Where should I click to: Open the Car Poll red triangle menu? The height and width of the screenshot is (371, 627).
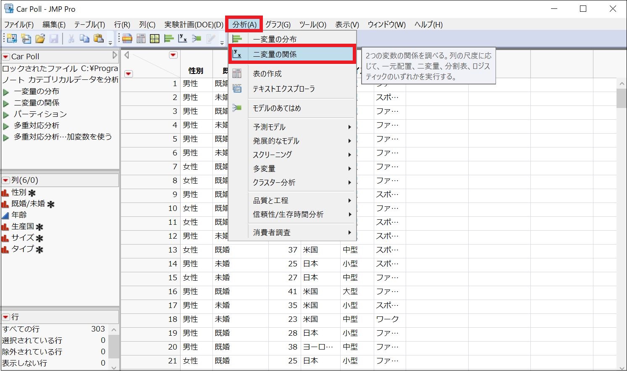coord(5,56)
